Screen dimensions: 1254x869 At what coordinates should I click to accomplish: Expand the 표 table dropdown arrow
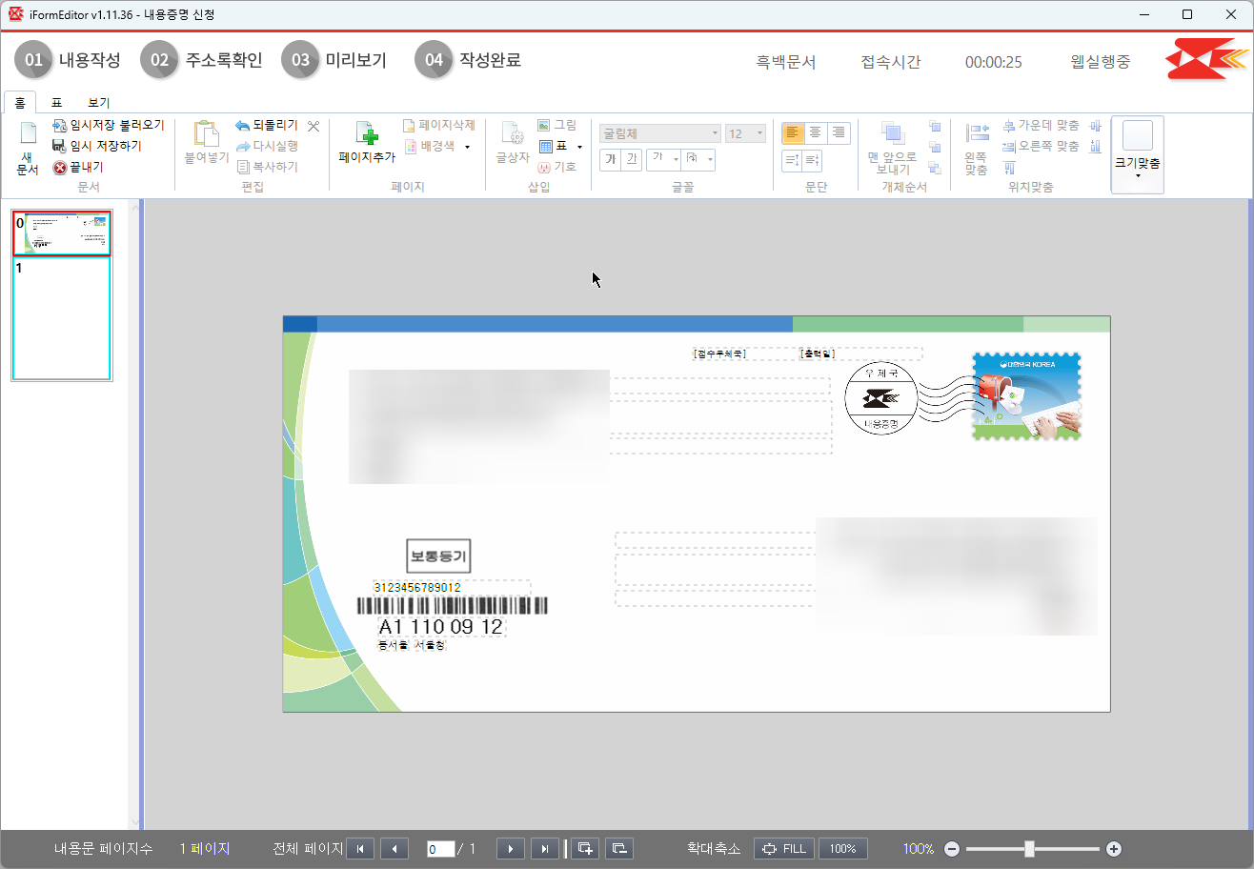pyautogui.click(x=579, y=147)
